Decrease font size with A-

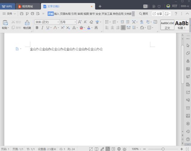85,22
